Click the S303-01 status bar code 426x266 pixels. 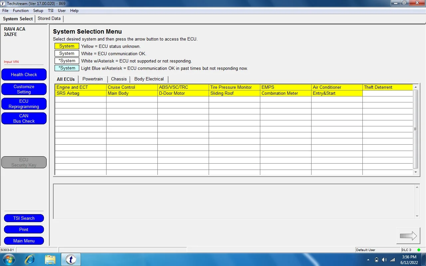tap(7, 250)
